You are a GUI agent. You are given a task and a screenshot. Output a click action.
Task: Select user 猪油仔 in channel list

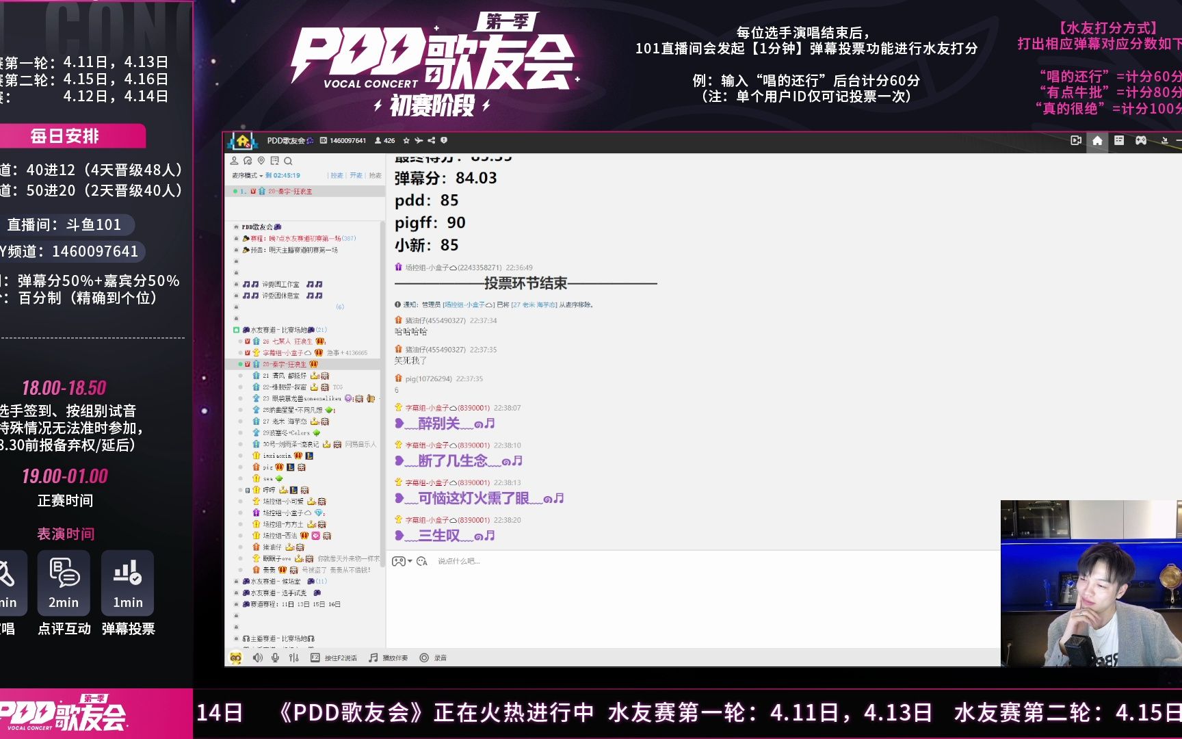coord(272,547)
